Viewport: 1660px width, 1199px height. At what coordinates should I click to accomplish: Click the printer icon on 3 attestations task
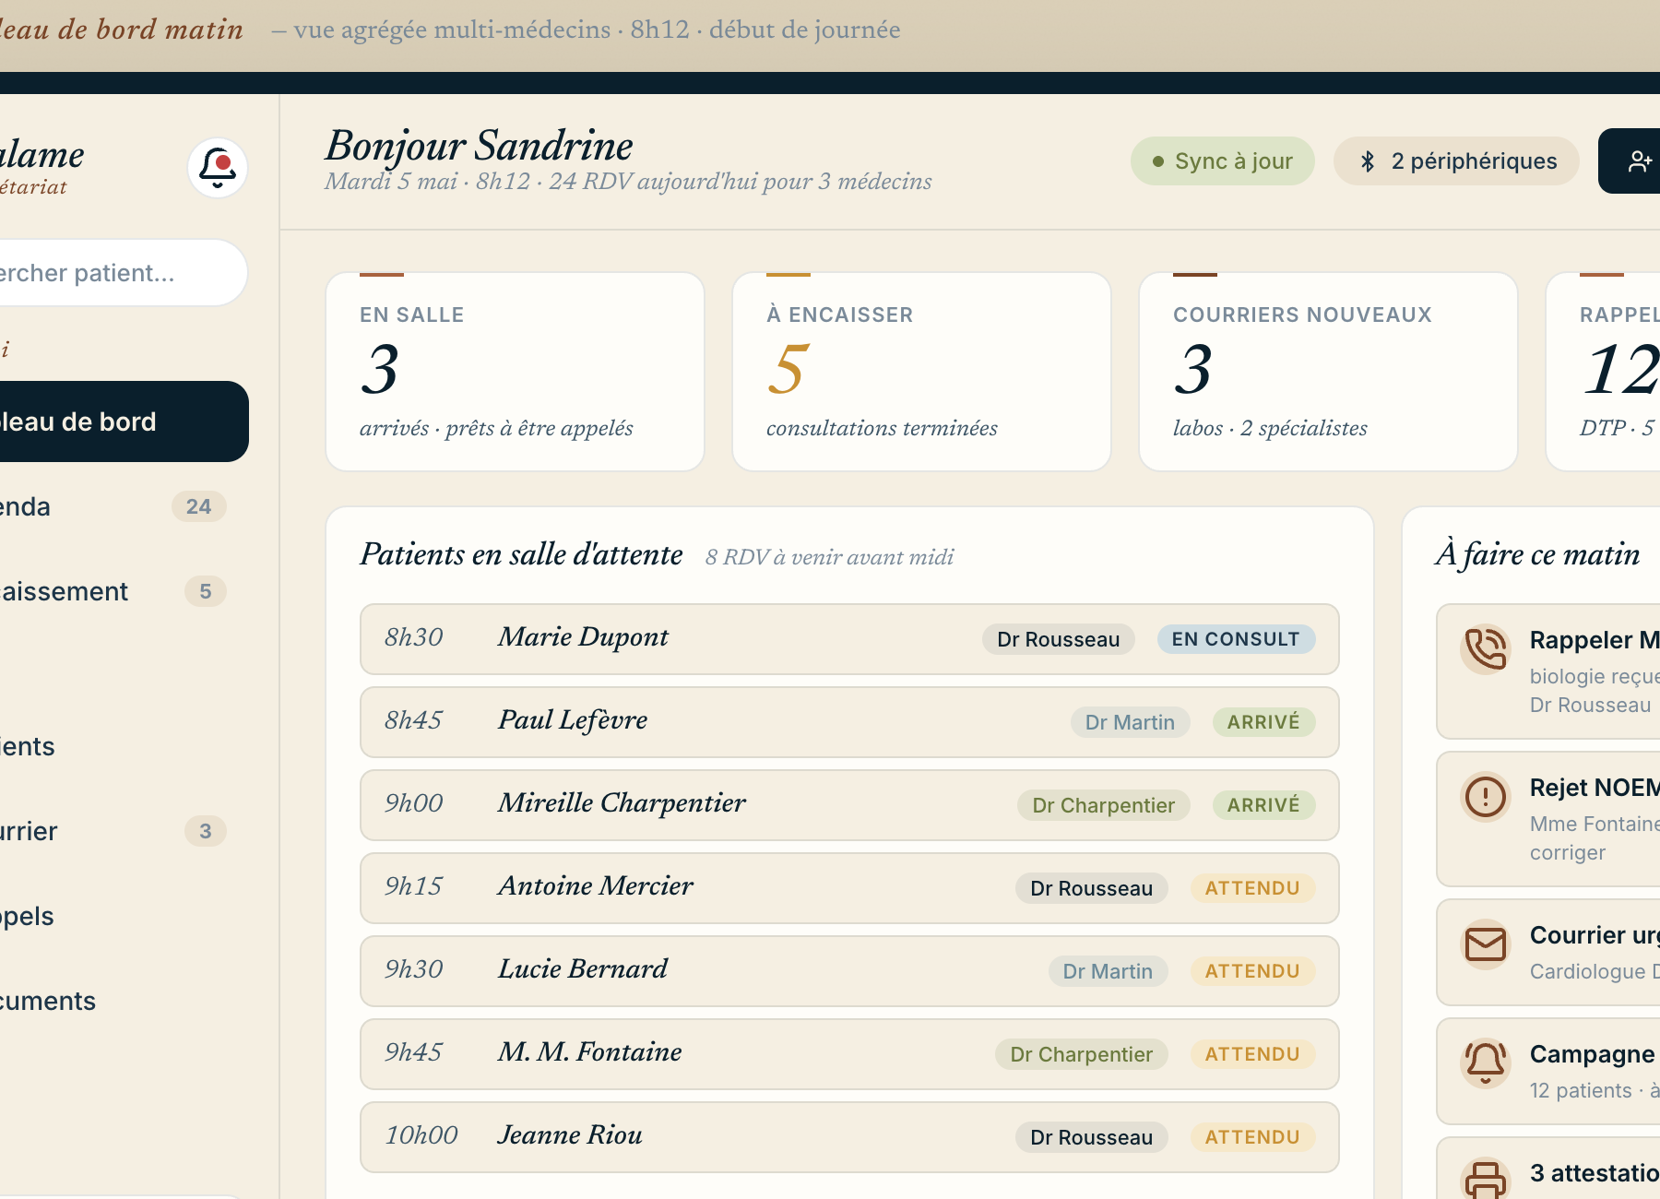[1486, 1181]
